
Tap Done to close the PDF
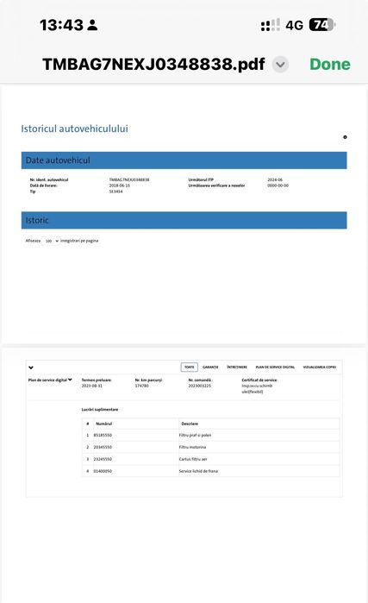click(x=329, y=64)
